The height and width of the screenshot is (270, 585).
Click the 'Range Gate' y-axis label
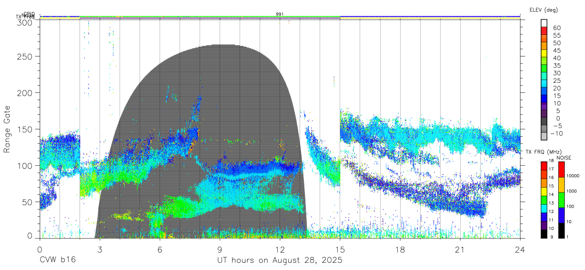(8, 129)
